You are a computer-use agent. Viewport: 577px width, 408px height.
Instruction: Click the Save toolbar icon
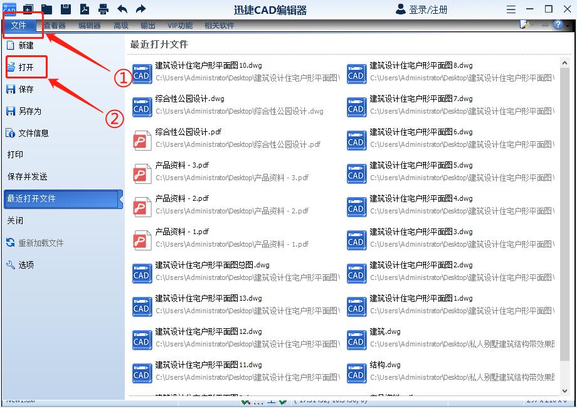coord(65,8)
